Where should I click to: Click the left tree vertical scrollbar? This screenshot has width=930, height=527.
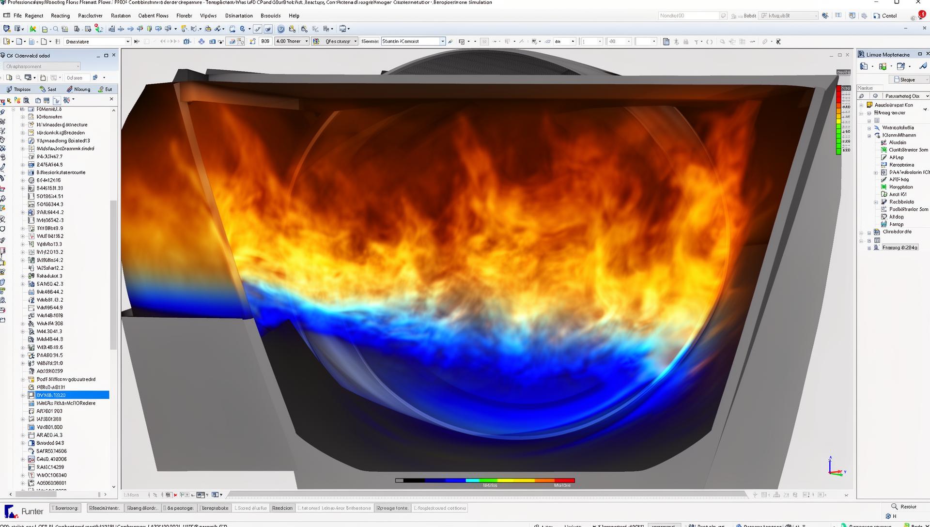(x=114, y=274)
